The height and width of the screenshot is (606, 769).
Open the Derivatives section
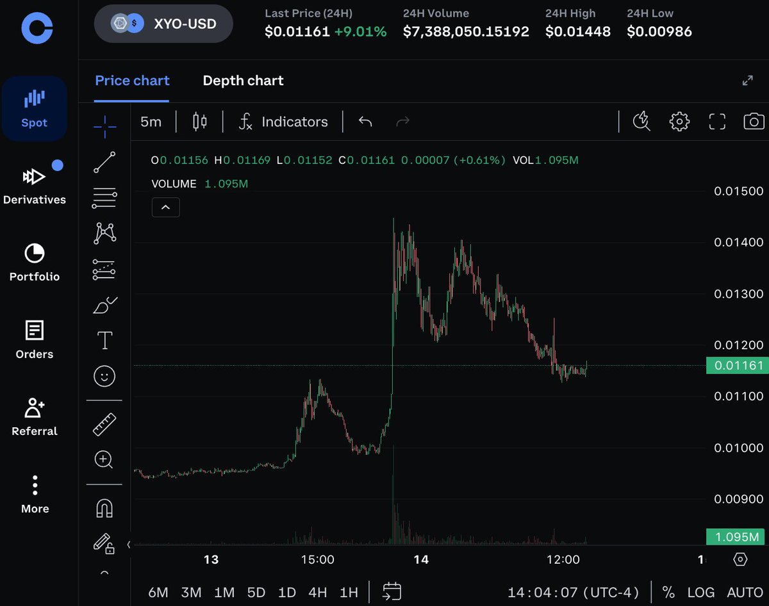pos(34,184)
